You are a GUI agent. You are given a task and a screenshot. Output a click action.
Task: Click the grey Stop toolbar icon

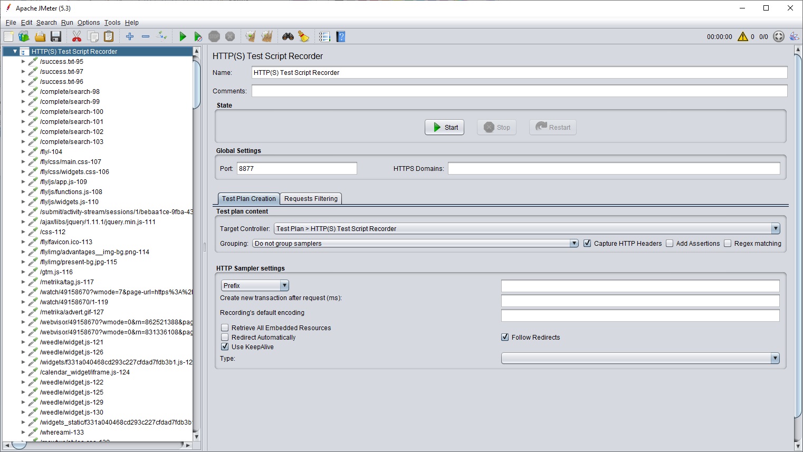(214, 36)
